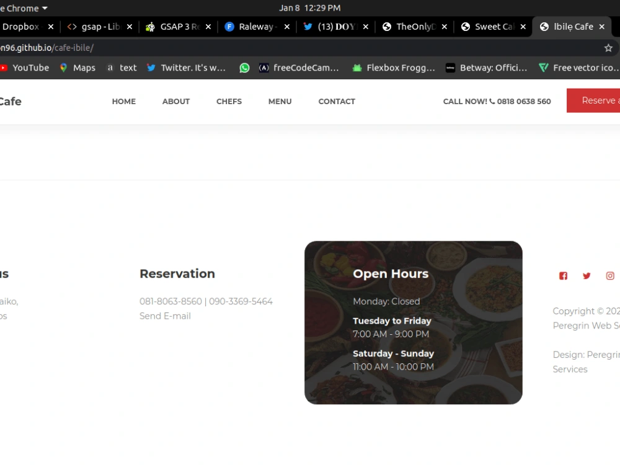
Task: Click the red Reserve button
Action: click(593, 100)
